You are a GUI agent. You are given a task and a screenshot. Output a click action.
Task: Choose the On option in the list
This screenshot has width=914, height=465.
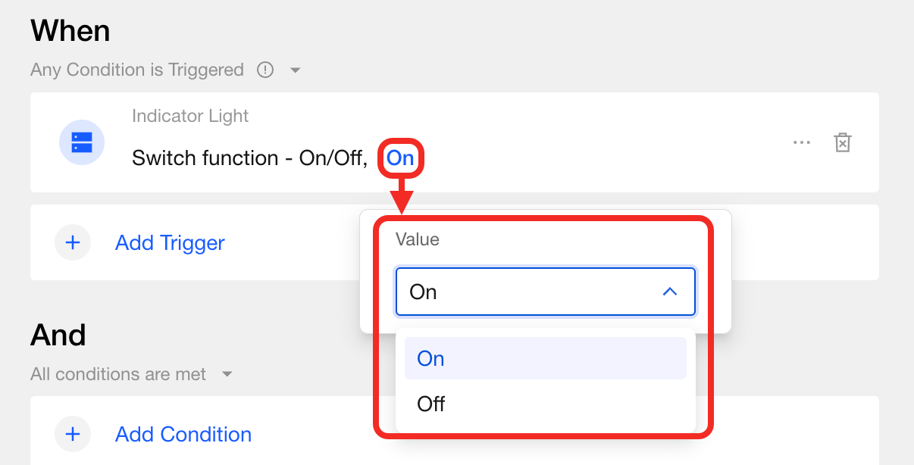pyautogui.click(x=430, y=359)
